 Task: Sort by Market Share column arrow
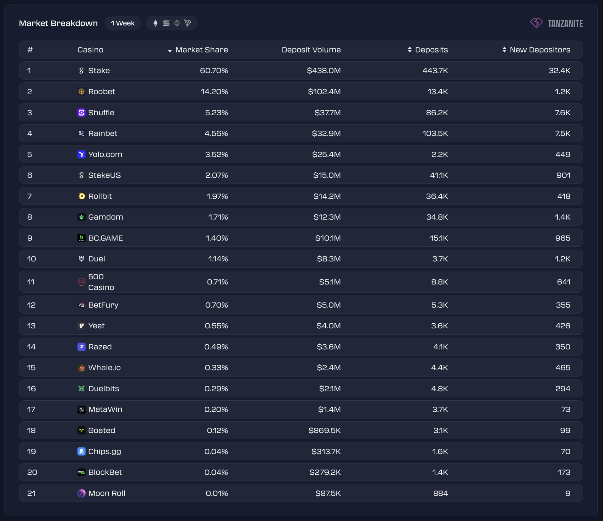pos(170,51)
